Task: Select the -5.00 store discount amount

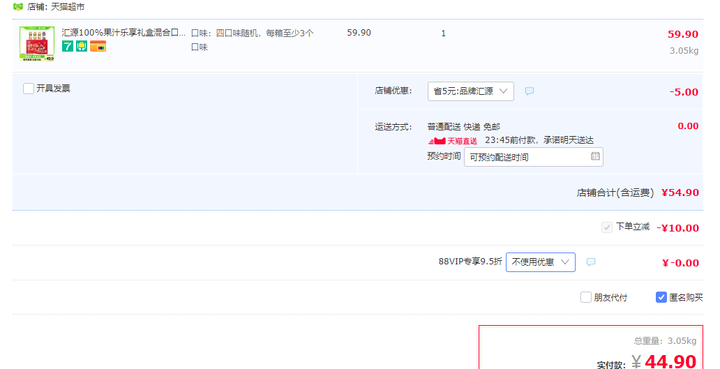Action: 684,92
